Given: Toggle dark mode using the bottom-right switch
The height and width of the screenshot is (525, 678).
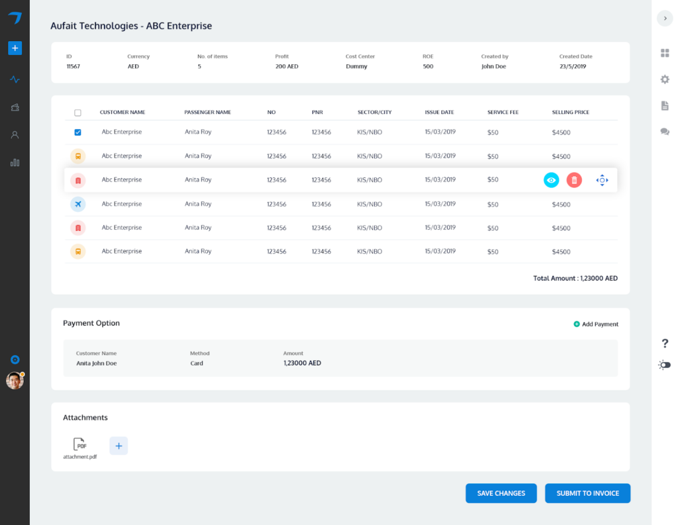Looking at the screenshot, I should tap(664, 365).
